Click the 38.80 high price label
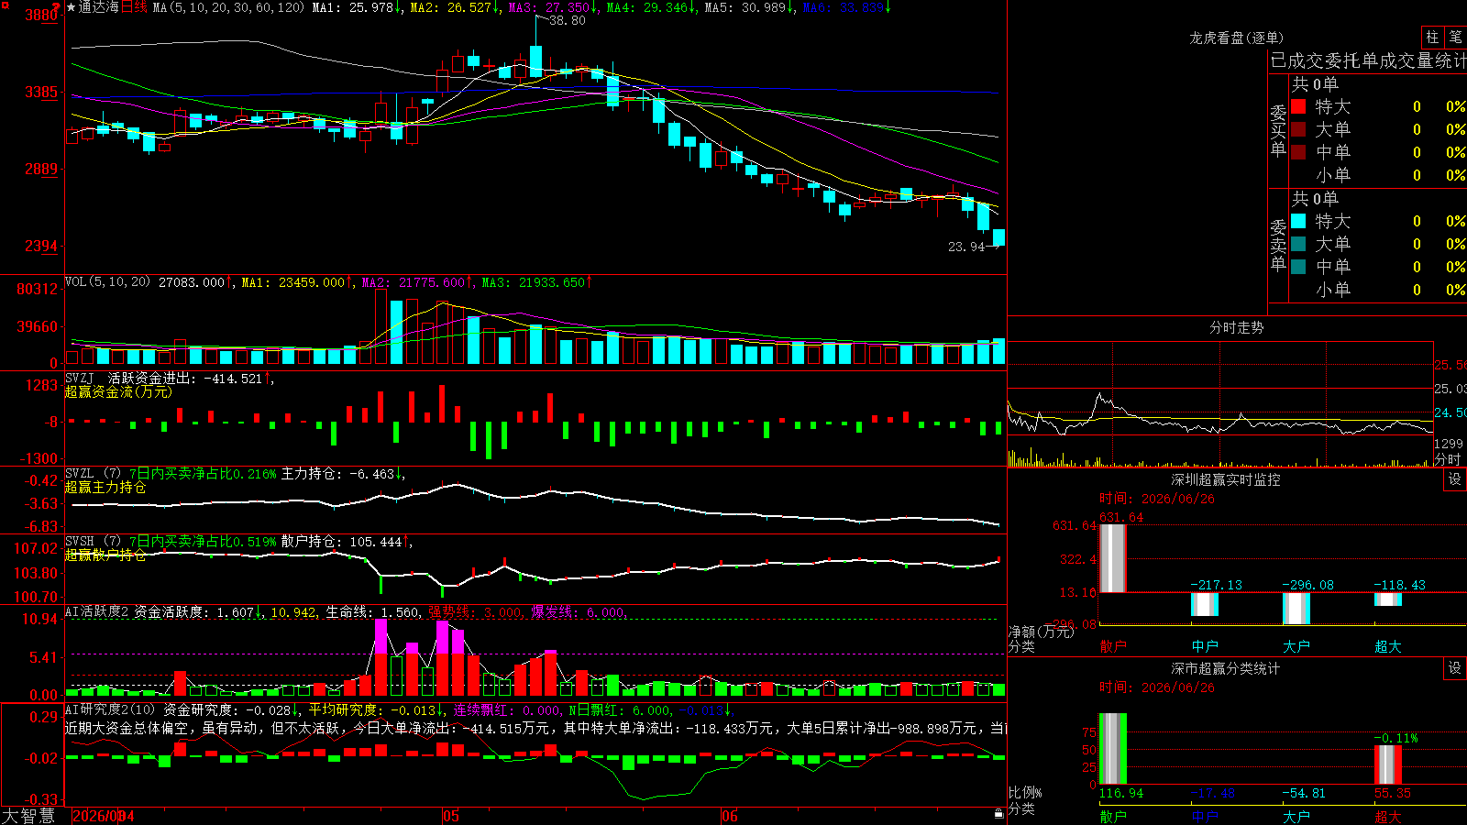1467x825 pixels. (567, 20)
